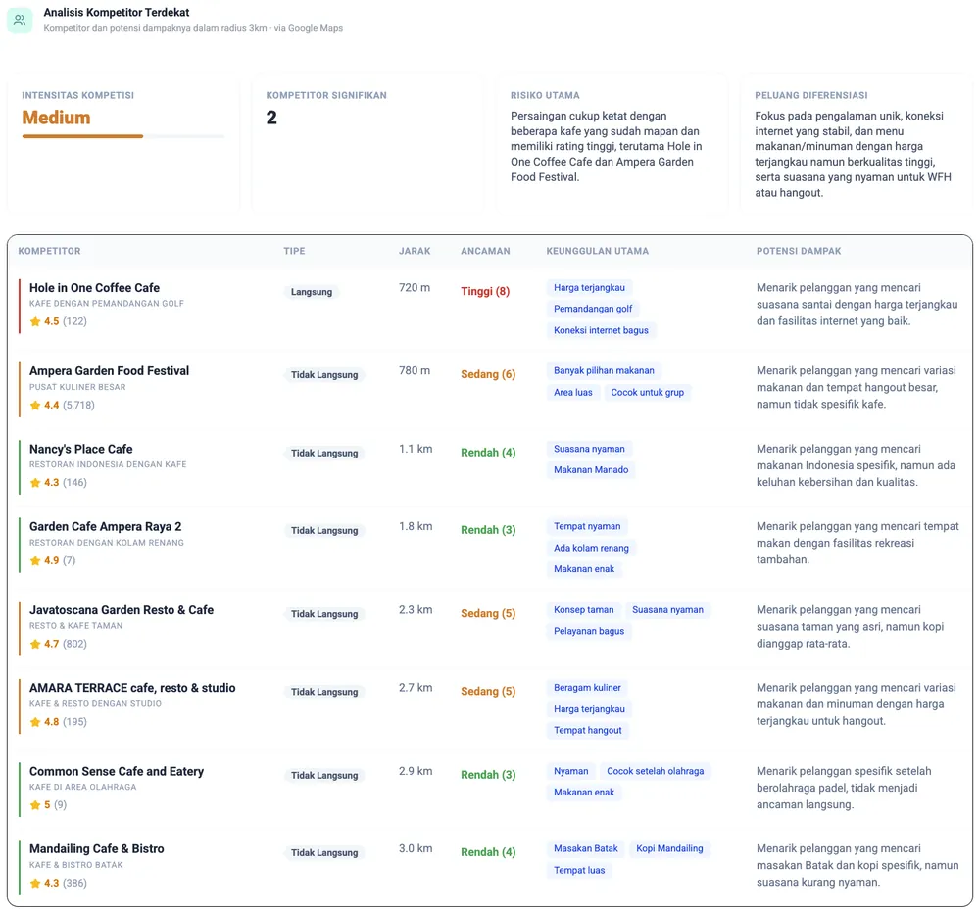Click the Sedang (6) threat label
Image resolution: width=980 pixels, height=915 pixels.
pos(488,375)
